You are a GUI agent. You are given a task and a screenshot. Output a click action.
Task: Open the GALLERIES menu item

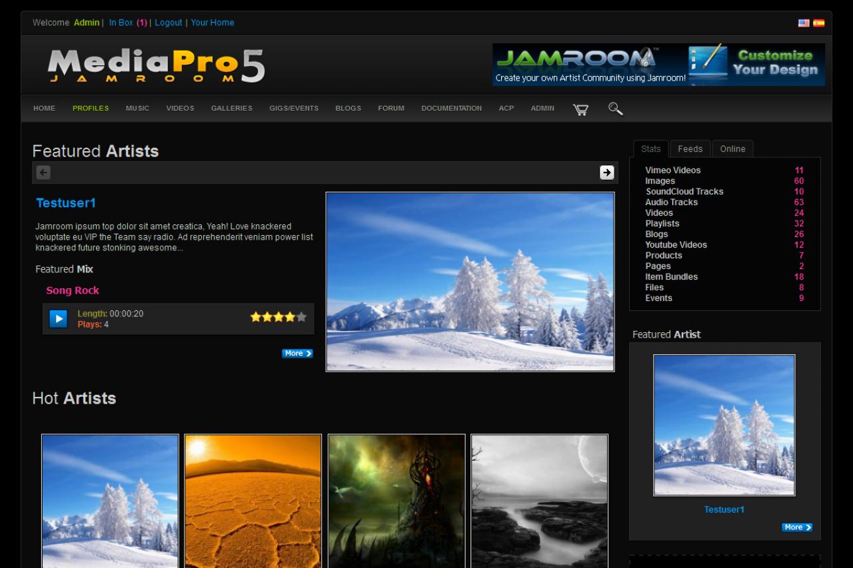[x=232, y=109]
